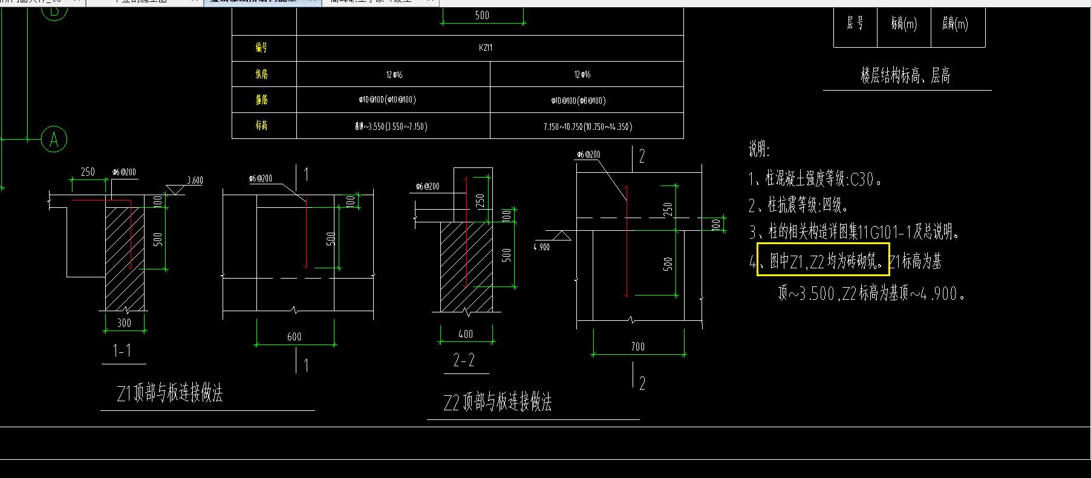Click the hatched brick column in section 2-2
1091x478 pixels.
click(x=466, y=266)
